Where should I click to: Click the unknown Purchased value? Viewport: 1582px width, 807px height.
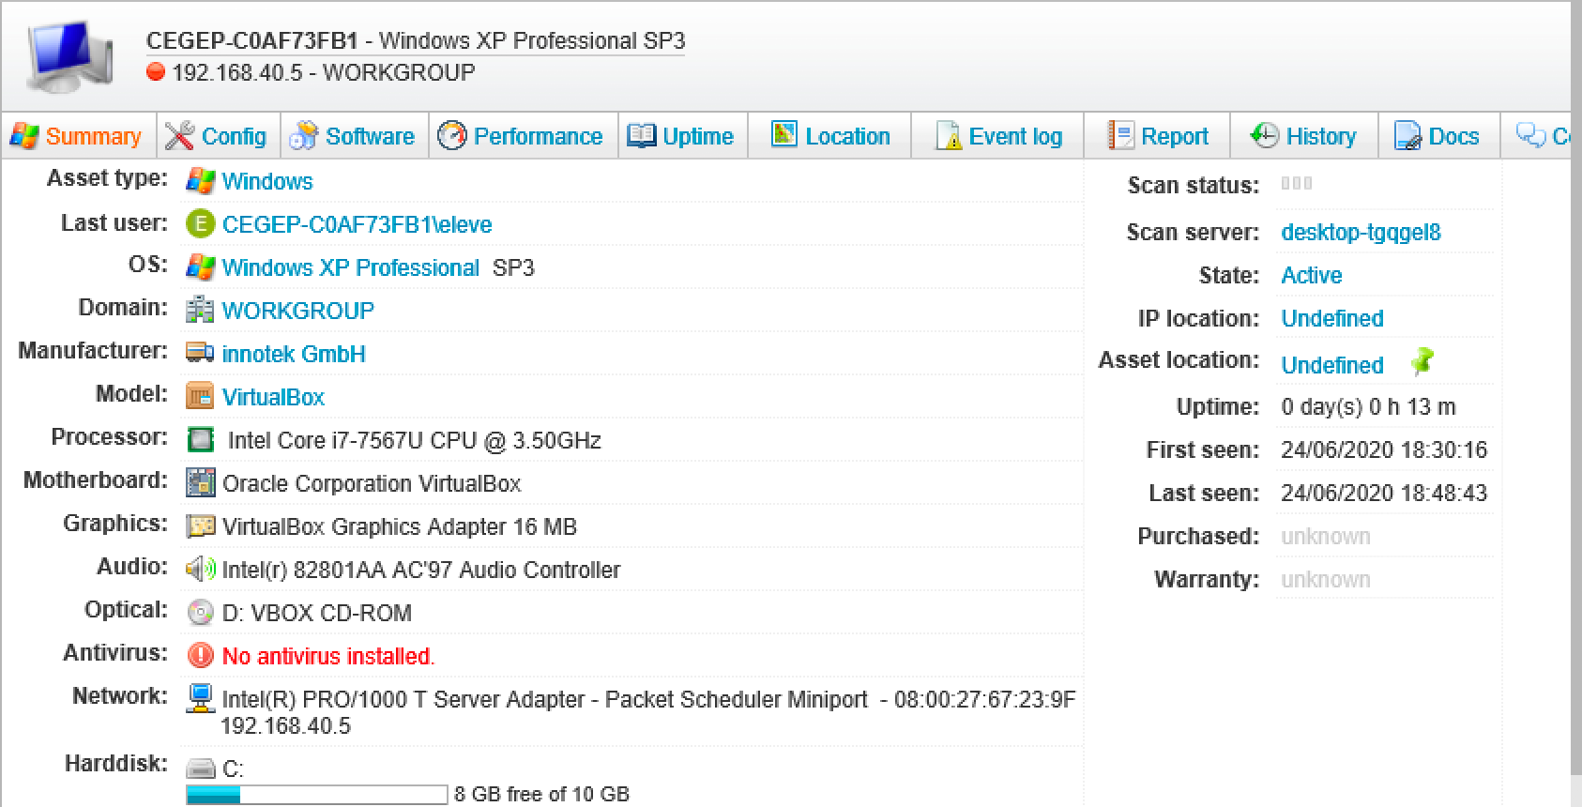1326,536
